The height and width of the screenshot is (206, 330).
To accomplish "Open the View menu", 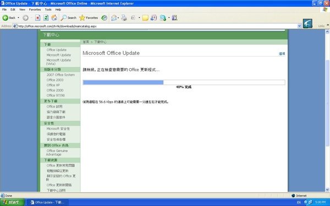I will point(22,9).
